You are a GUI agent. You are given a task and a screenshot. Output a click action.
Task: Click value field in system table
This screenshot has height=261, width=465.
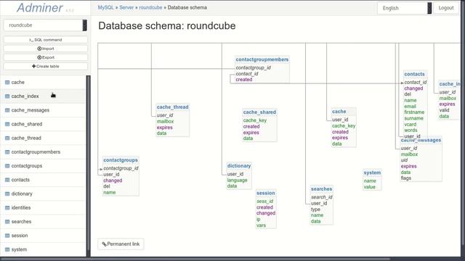[x=370, y=187]
